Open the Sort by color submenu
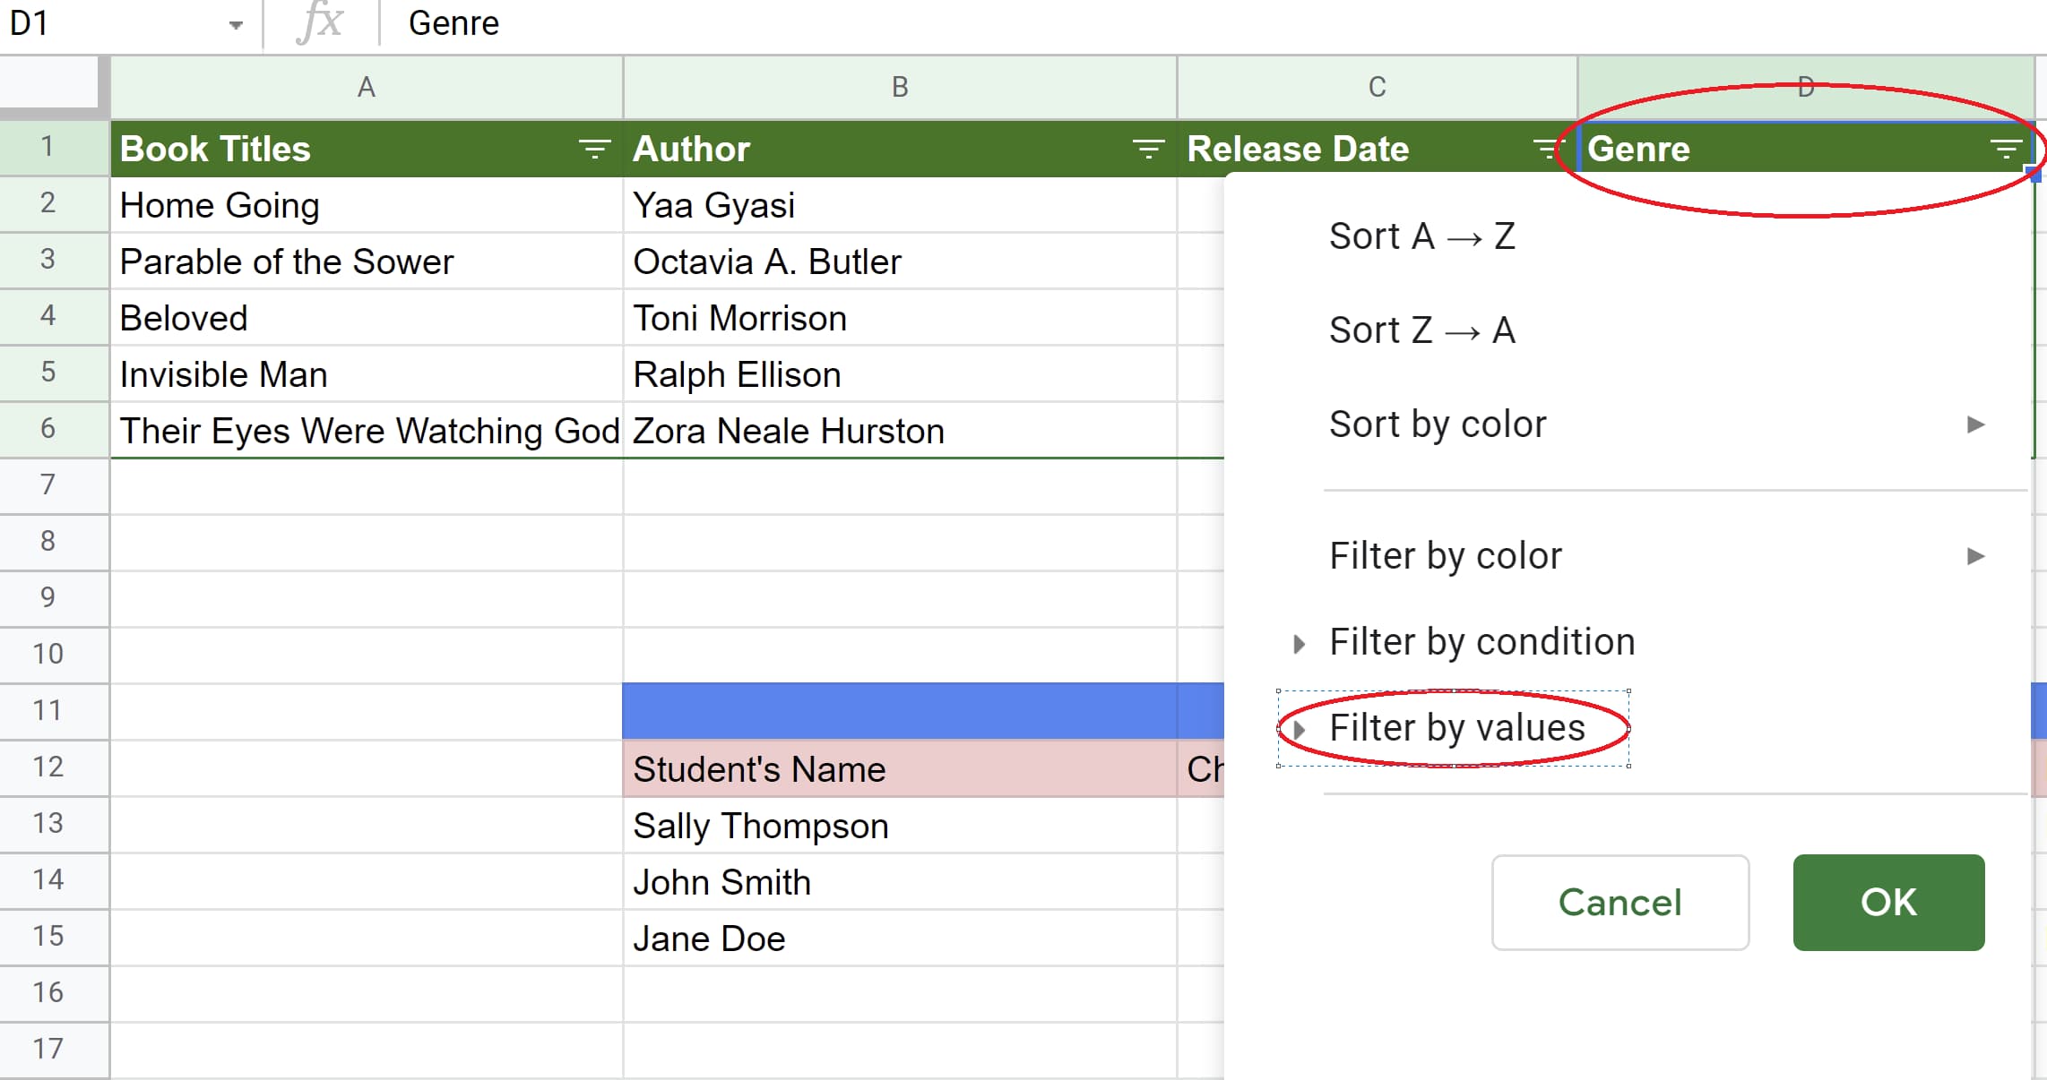The height and width of the screenshot is (1080, 2047). click(1975, 424)
